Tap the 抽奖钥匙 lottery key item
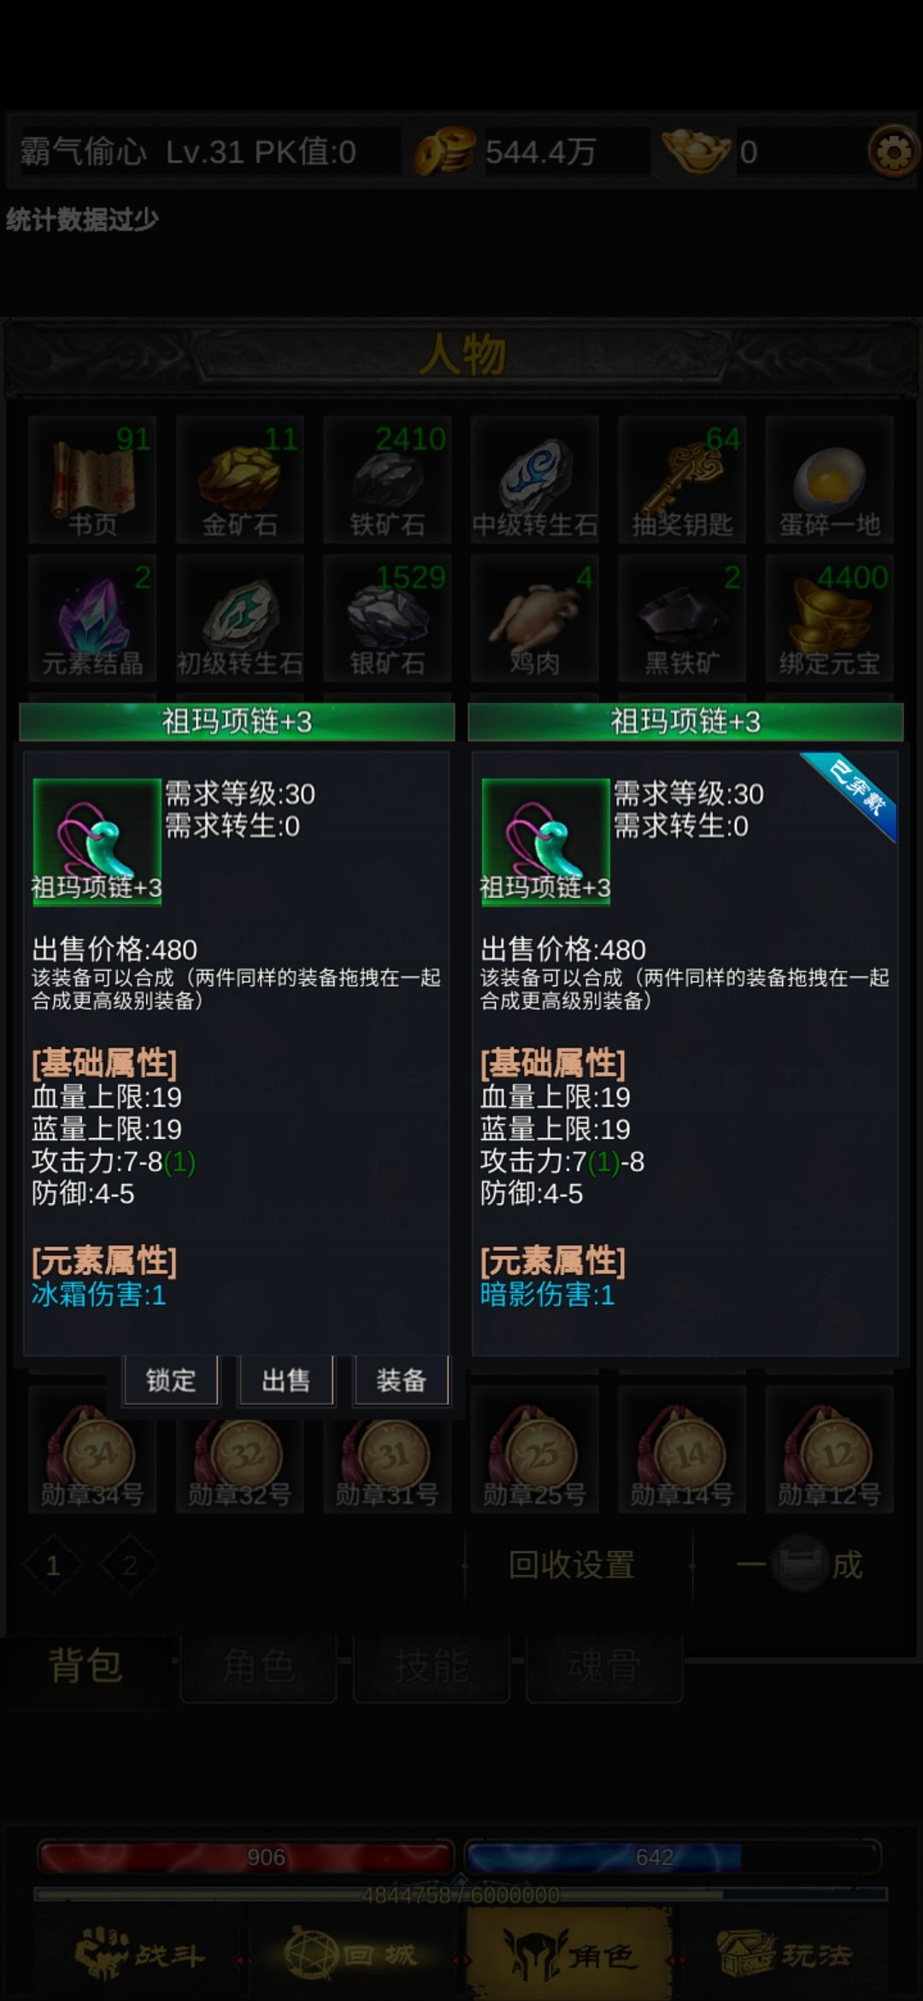The height and width of the screenshot is (2001, 923). [x=682, y=480]
